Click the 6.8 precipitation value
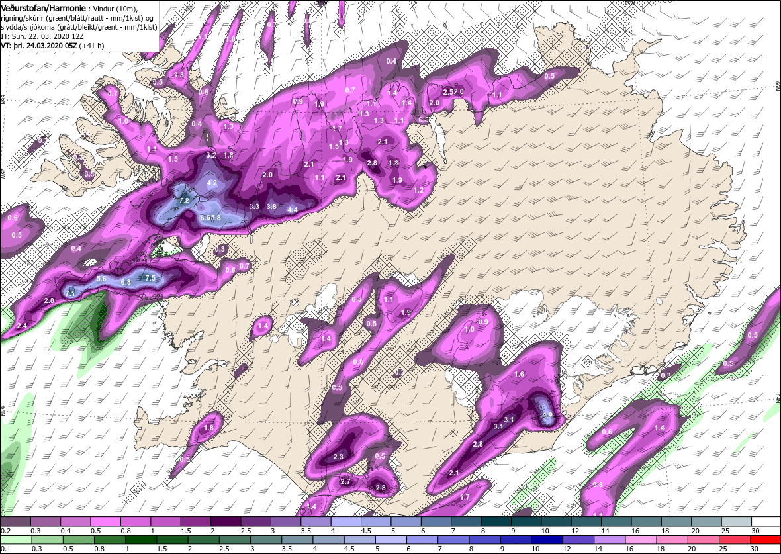 pyautogui.click(x=126, y=282)
